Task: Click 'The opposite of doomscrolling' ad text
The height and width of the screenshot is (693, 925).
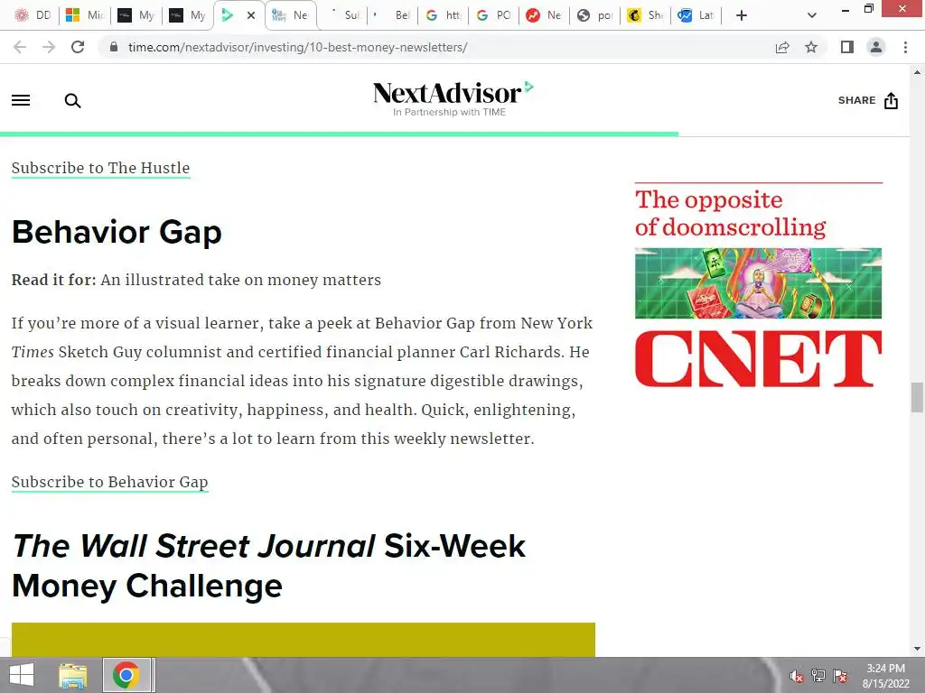Action: point(730,213)
